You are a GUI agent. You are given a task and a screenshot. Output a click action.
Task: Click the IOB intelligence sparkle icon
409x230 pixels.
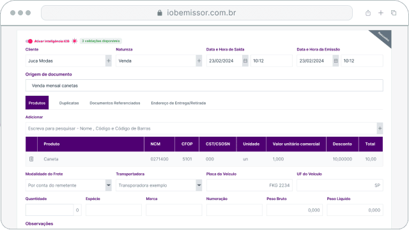75,41
